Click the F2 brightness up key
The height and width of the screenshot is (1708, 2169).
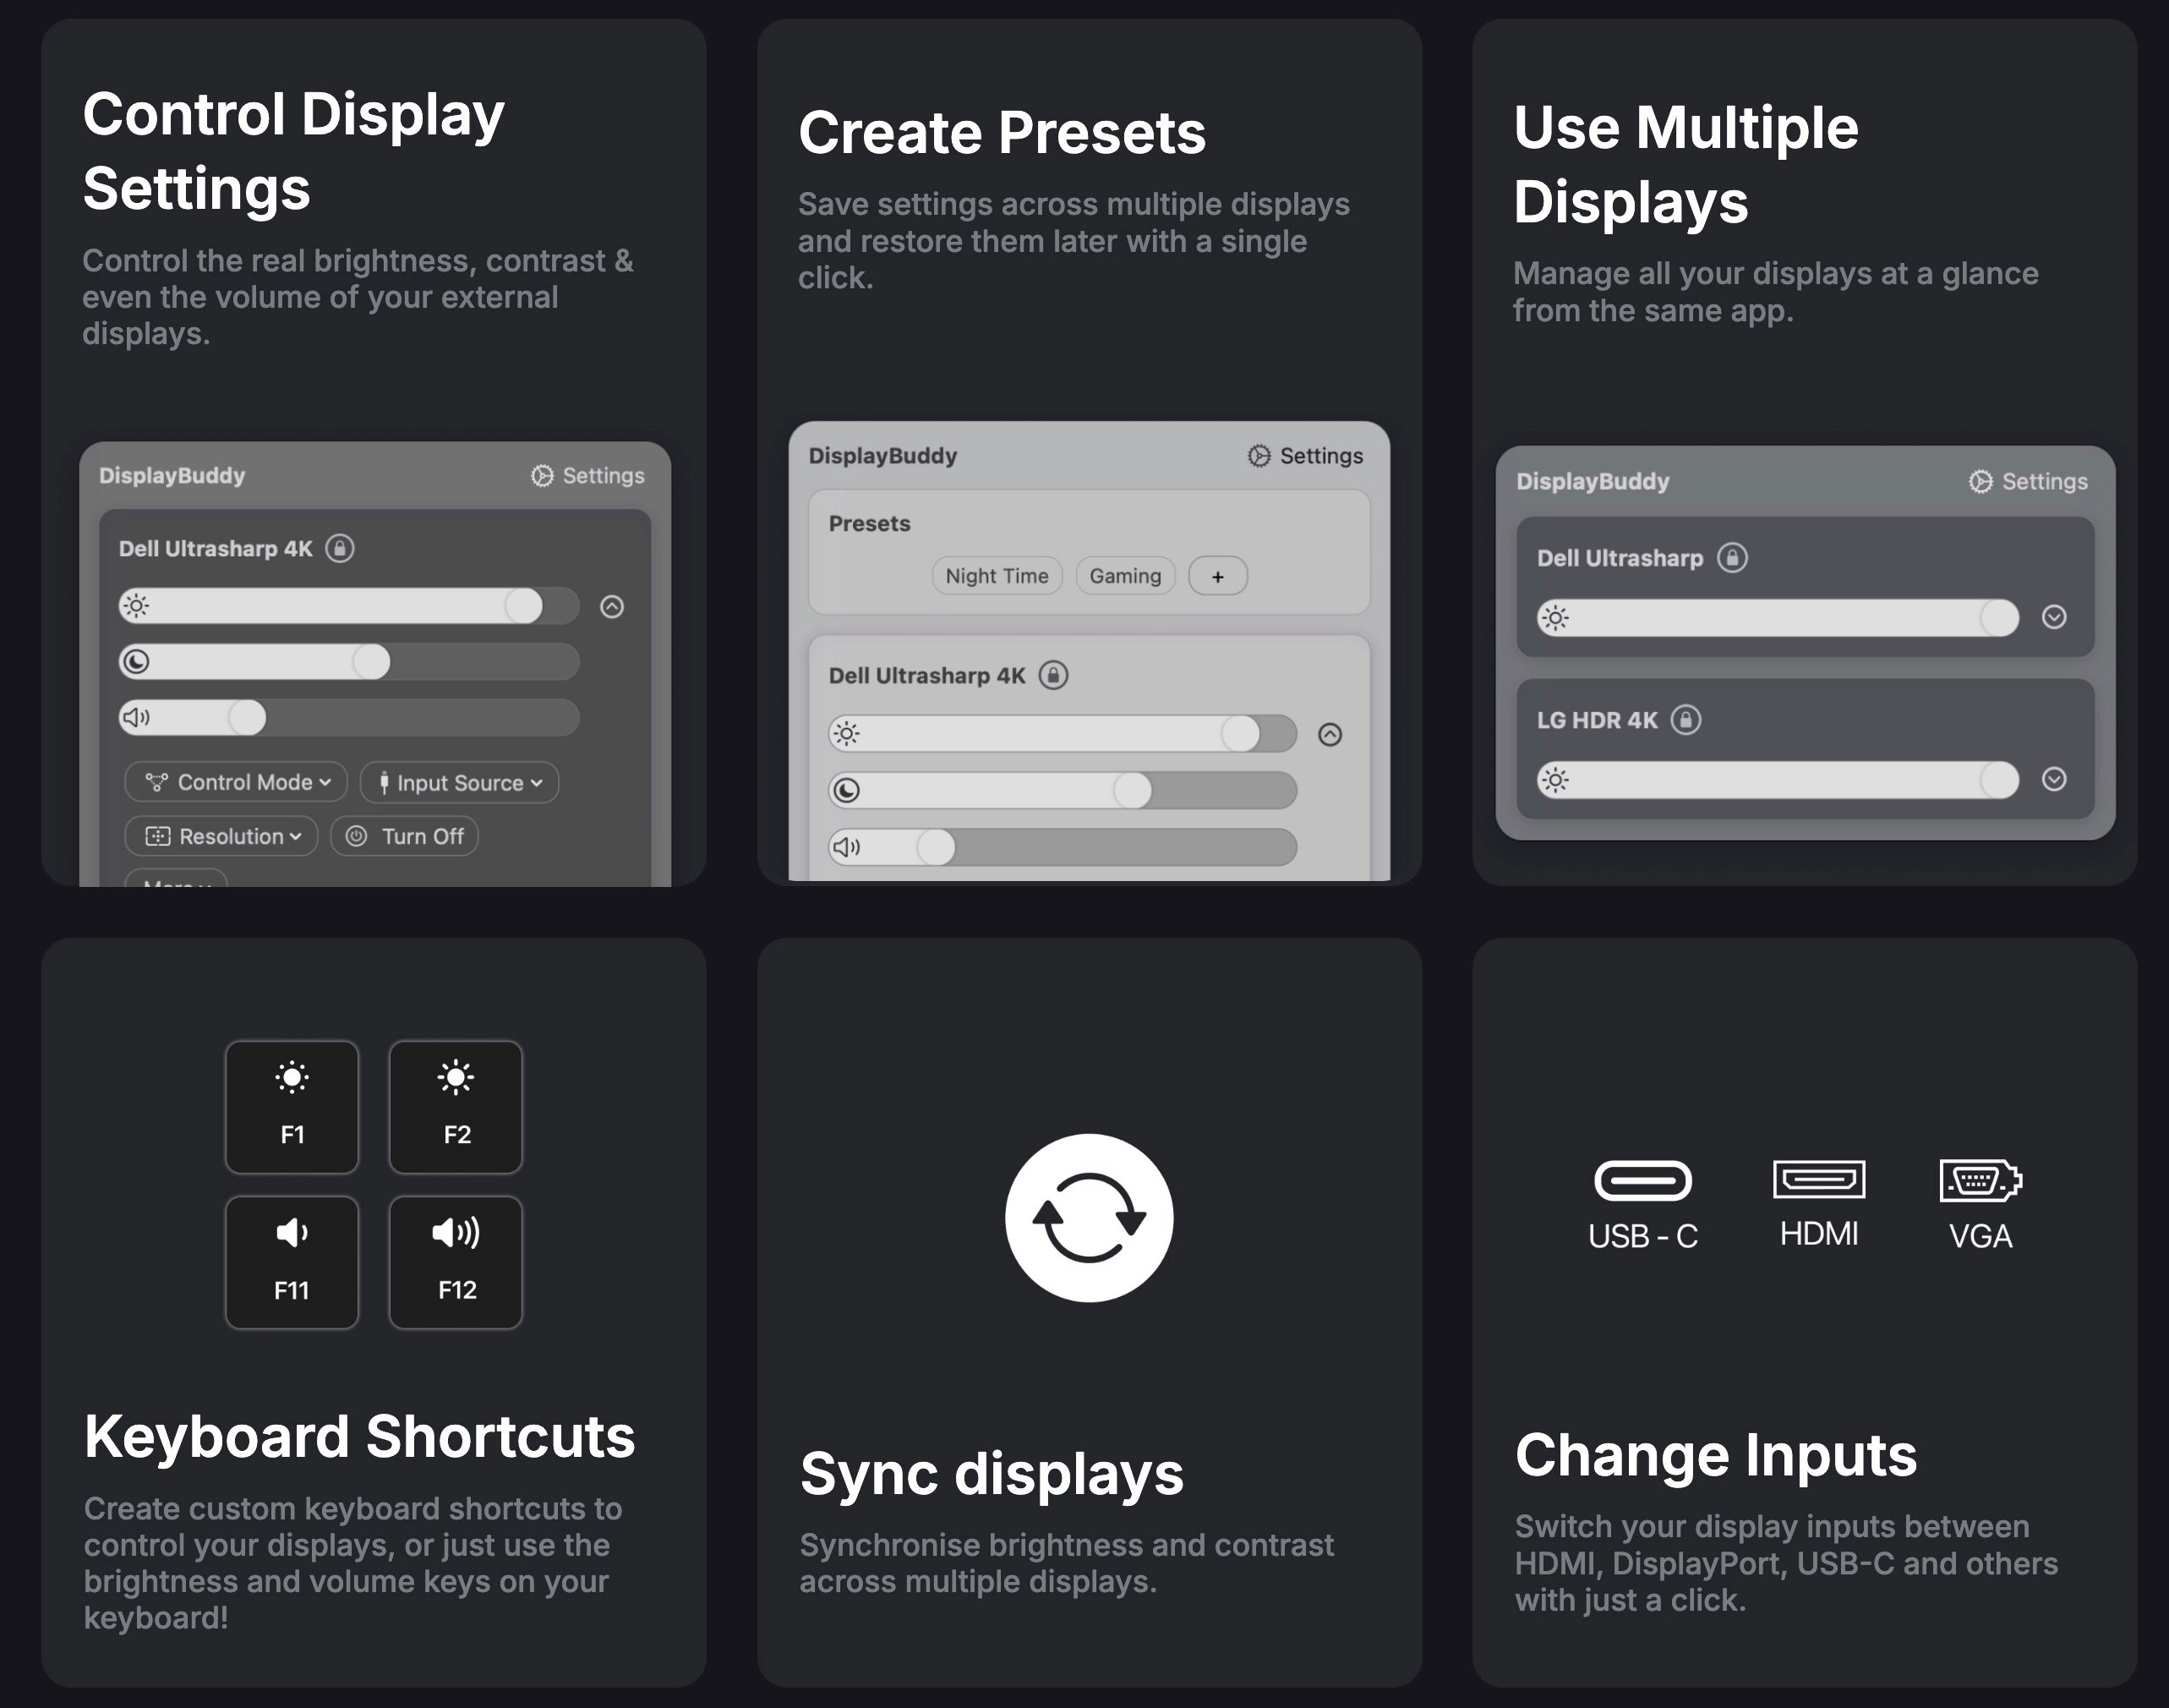(x=456, y=1107)
